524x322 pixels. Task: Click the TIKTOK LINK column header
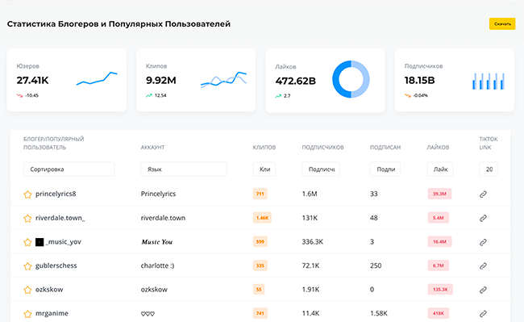point(489,143)
